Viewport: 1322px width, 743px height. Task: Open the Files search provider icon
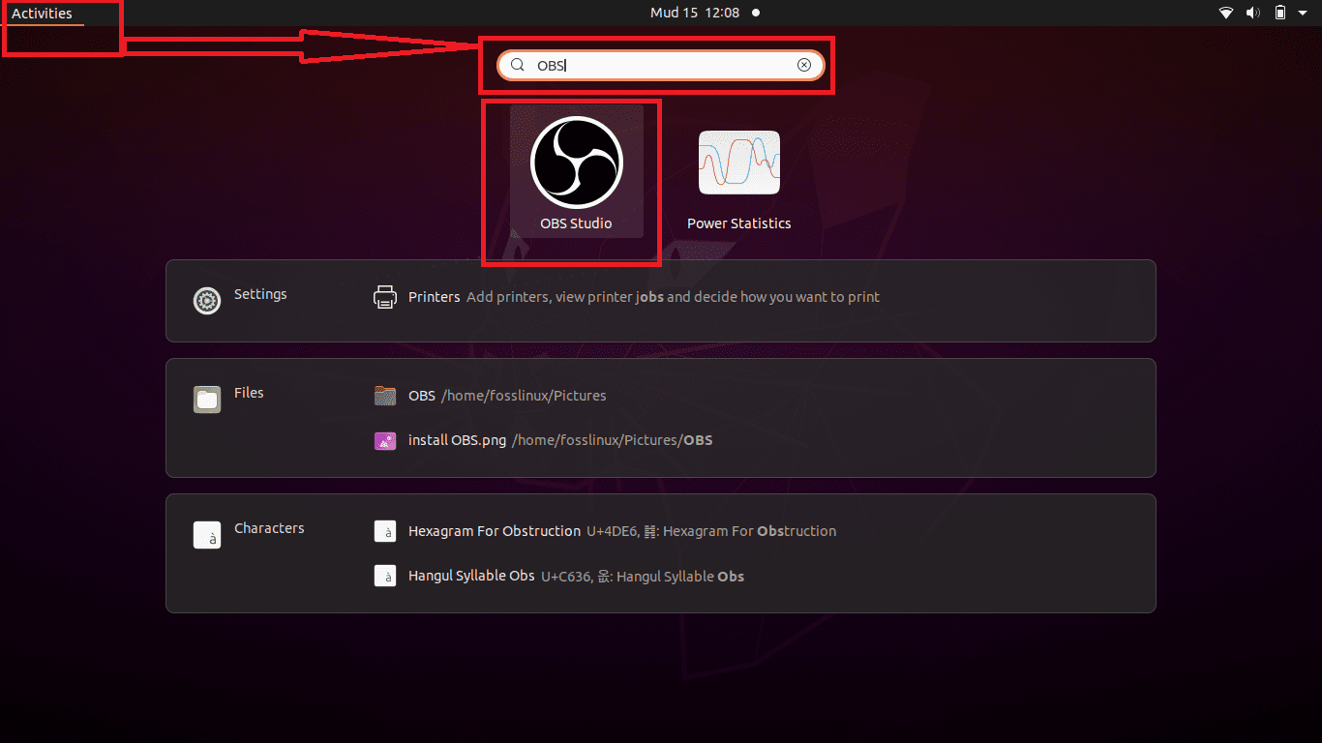click(207, 400)
